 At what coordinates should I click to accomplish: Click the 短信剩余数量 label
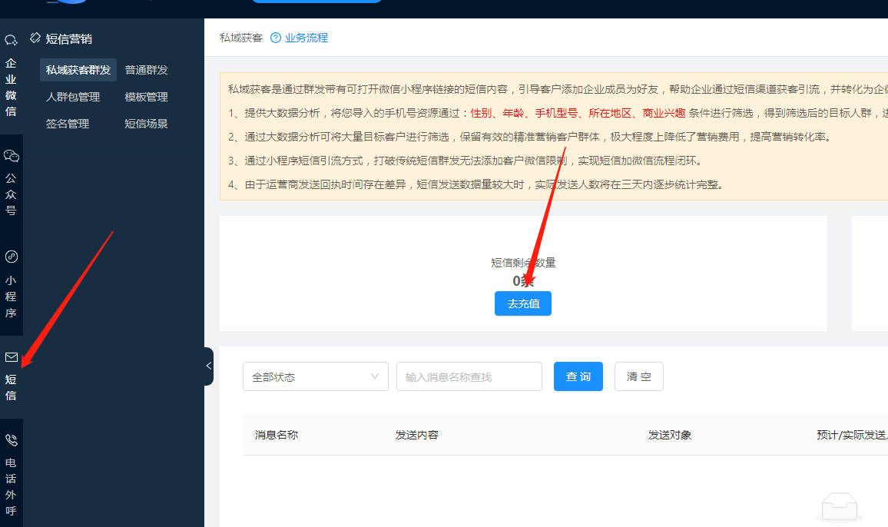pos(523,263)
